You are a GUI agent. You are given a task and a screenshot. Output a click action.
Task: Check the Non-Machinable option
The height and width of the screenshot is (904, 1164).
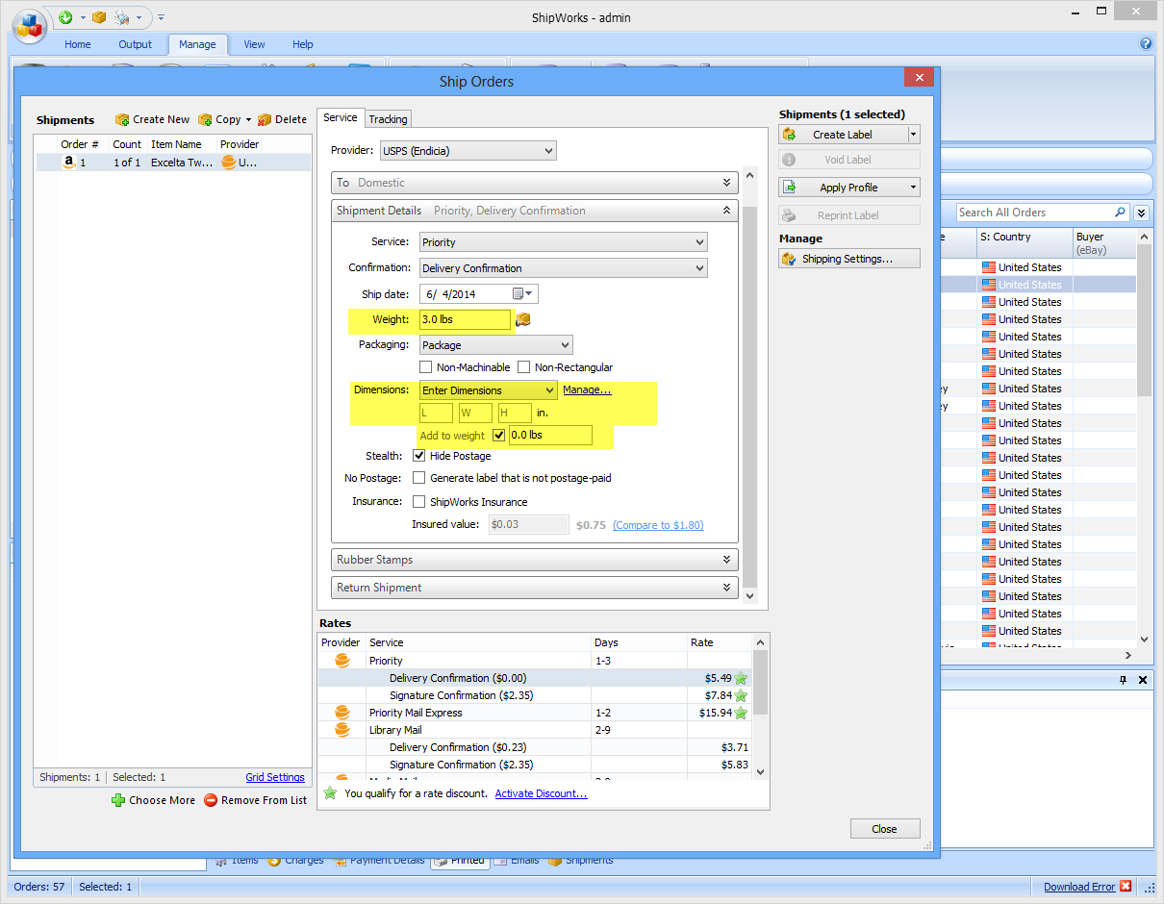[x=426, y=366]
